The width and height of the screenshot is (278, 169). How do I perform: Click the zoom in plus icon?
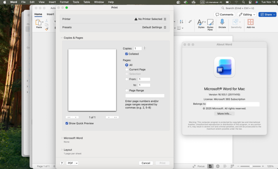[263, 166]
